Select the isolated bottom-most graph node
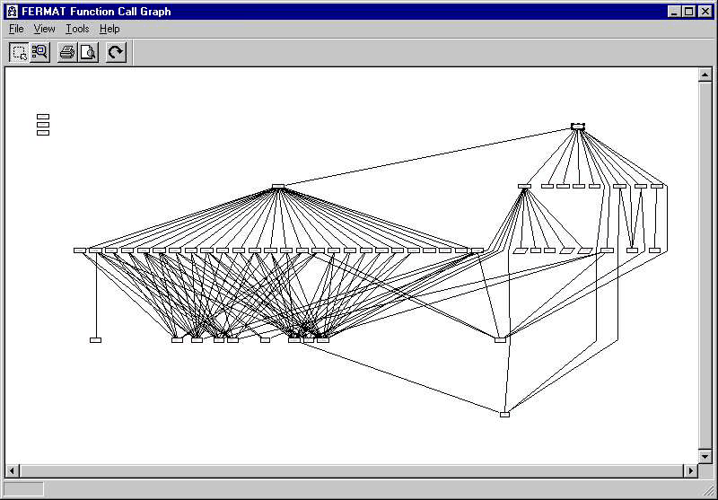This screenshot has height=500, width=718. pyautogui.click(x=504, y=414)
